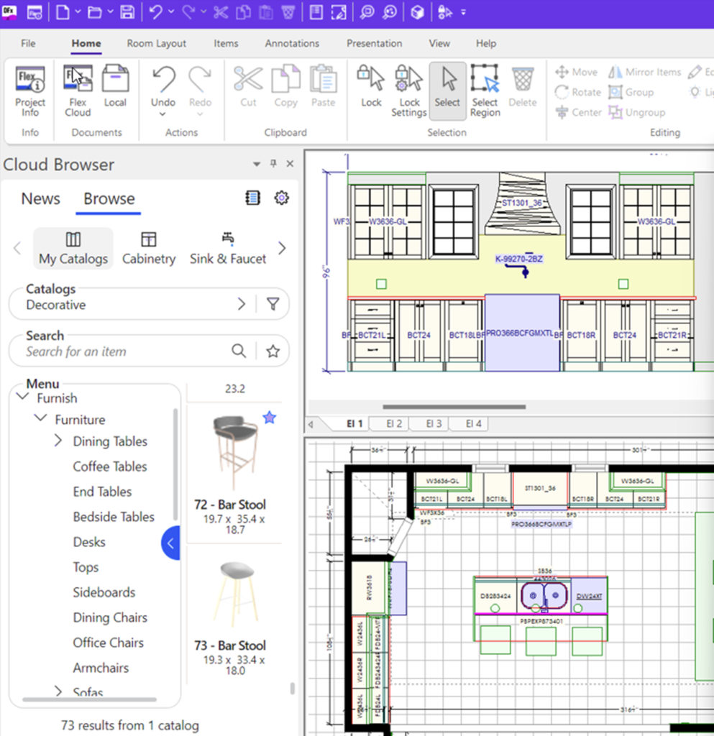
Task: Select the Office Chairs category
Action: pyautogui.click(x=108, y=643)
